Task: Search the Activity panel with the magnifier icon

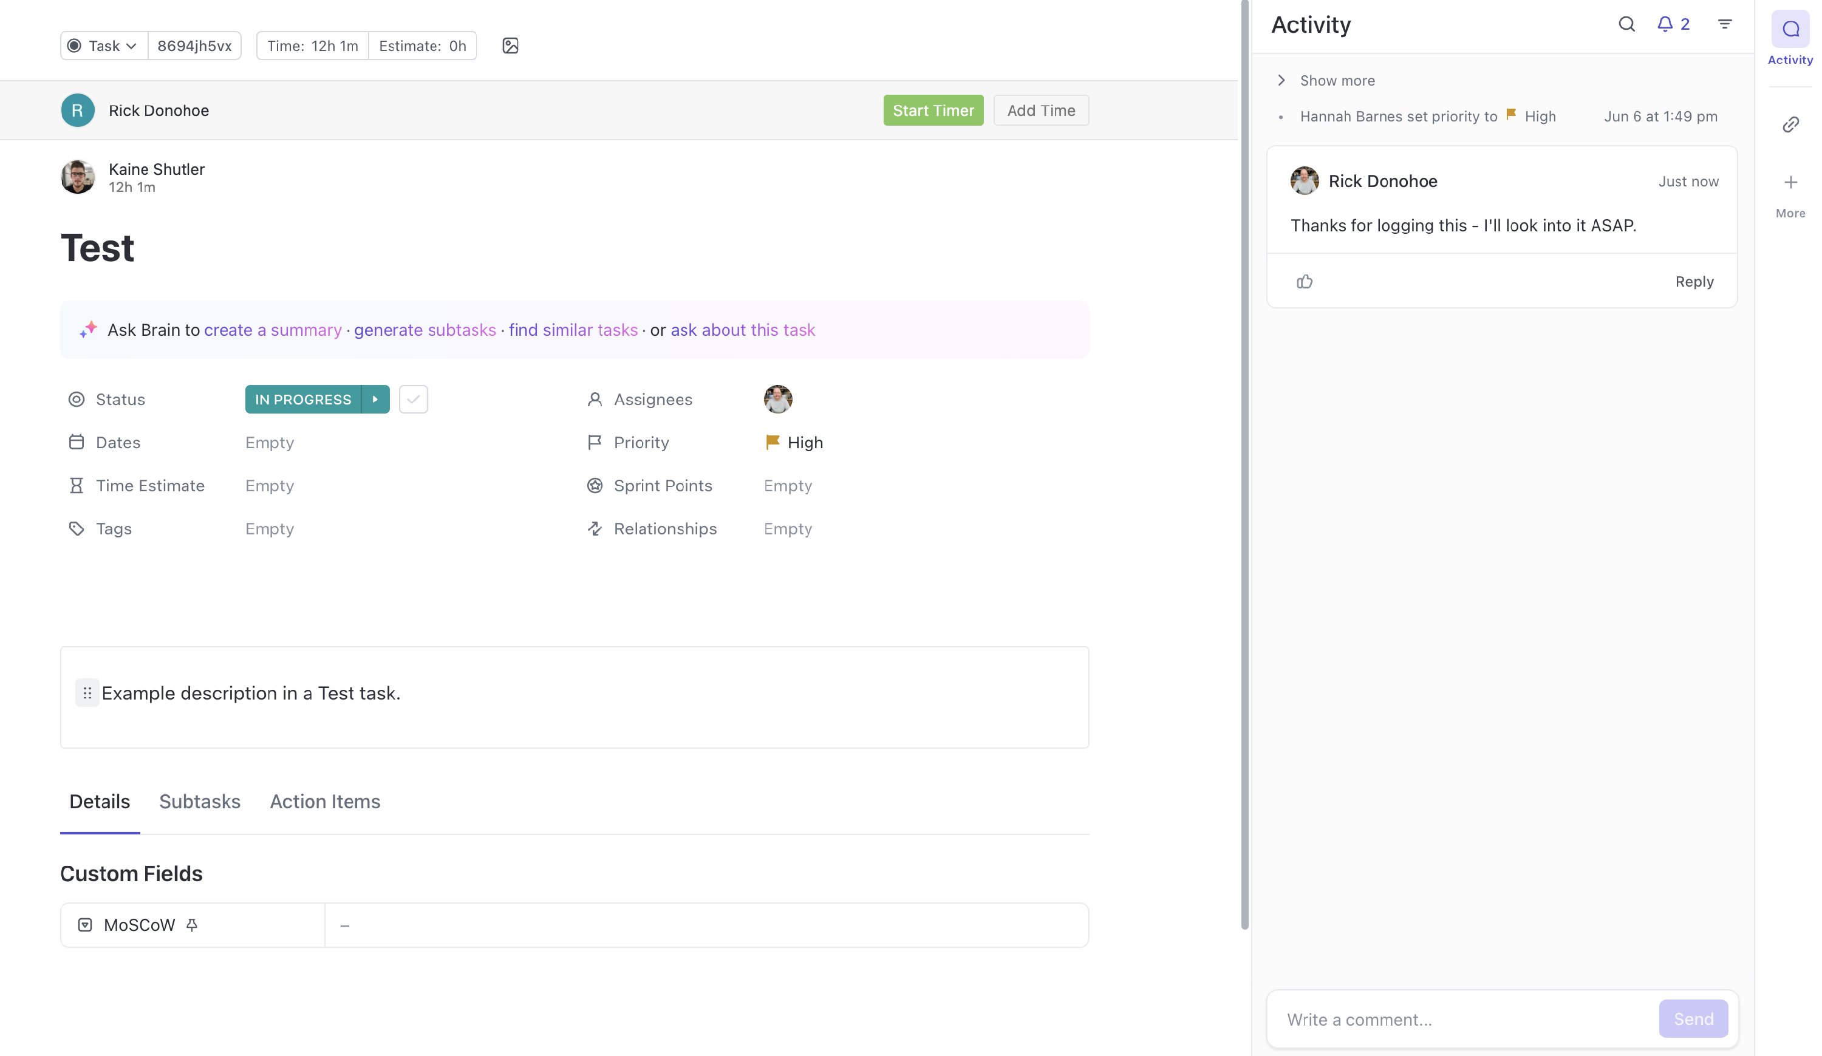Action: [x=1626, y=24]
